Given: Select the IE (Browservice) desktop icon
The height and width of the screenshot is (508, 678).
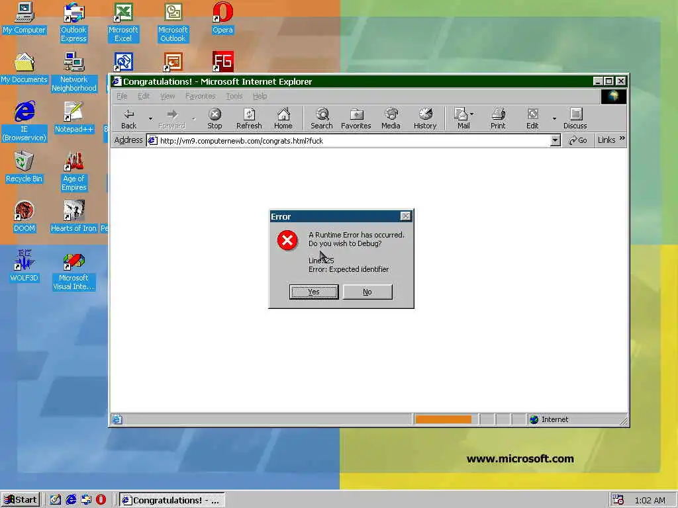Looking at the screenshot, I should [x=24, y=122].
